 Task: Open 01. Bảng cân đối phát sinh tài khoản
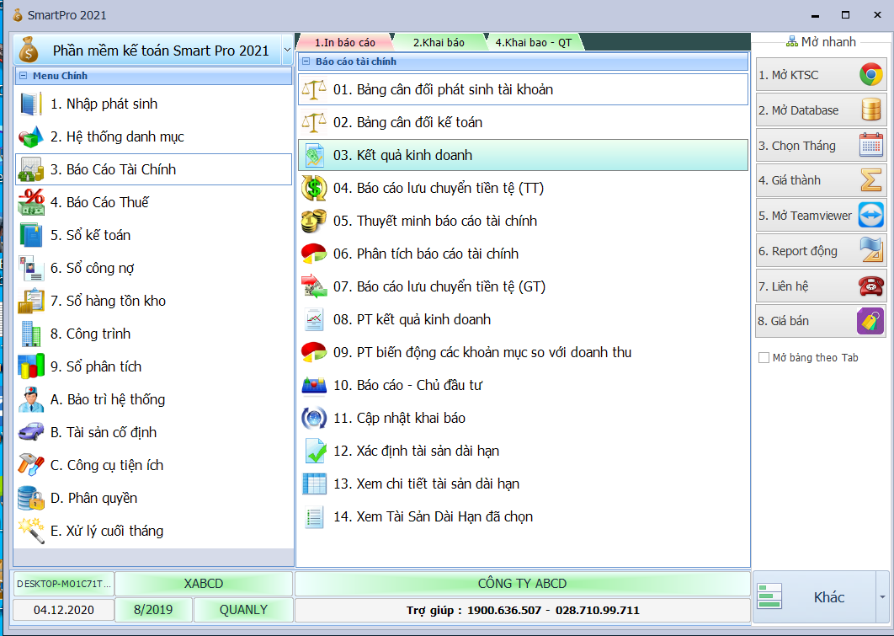point(523,89)
